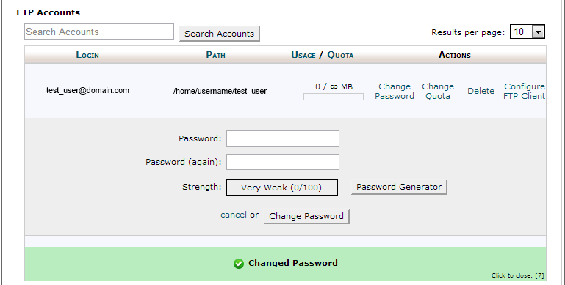Open the Password Generator
The height and width of the screenshot is (285, 565).
399,187
